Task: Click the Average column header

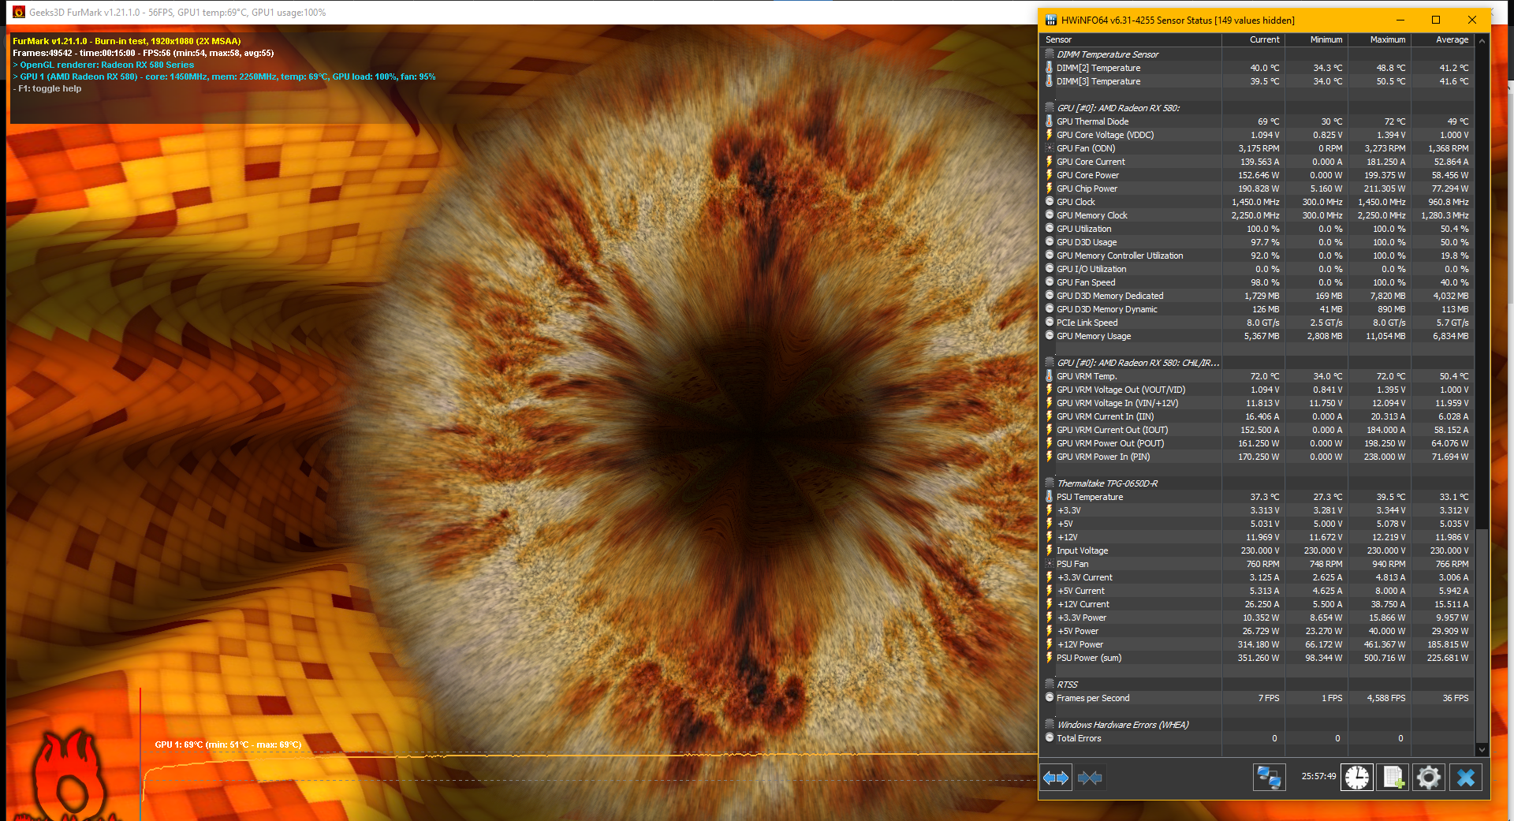Action: click(x=1442, y=39)
